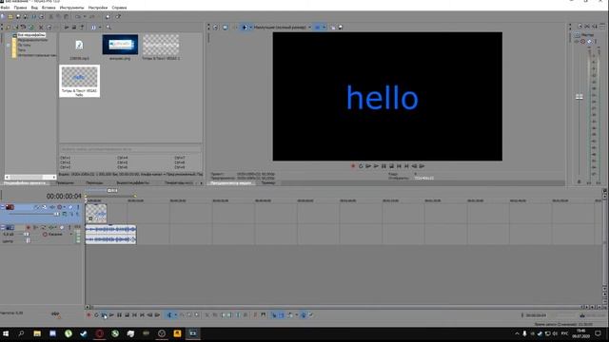This screenshot has height=342, width=609.
Task: Open edit tool dropdown arrow
Action: tap(175, 314)
